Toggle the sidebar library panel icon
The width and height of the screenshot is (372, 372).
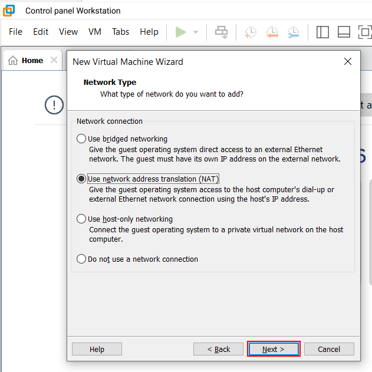pos(322,32)
